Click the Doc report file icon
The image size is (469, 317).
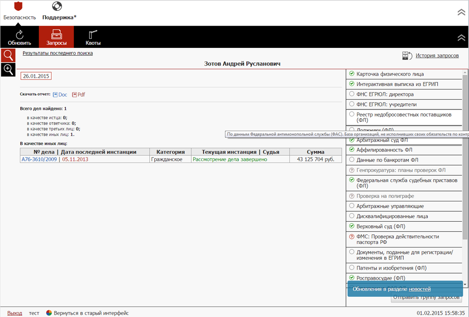point(55,95)
